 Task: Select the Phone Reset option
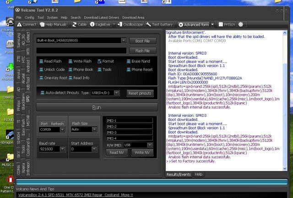coord(129,70)
